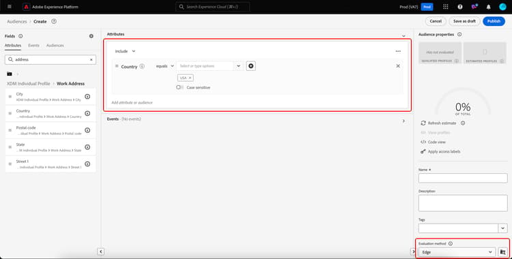Expand the Events section chevron
The image size is (512, 259).
(403, 121)
